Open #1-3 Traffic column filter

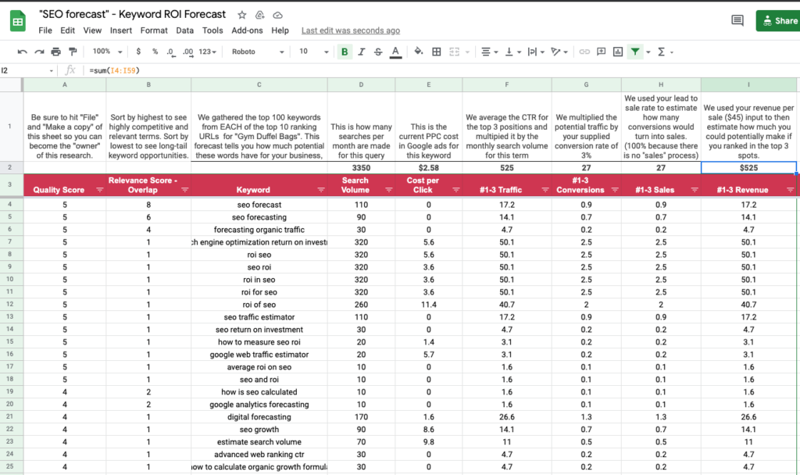pyautogui.click(x=545, y=190)
